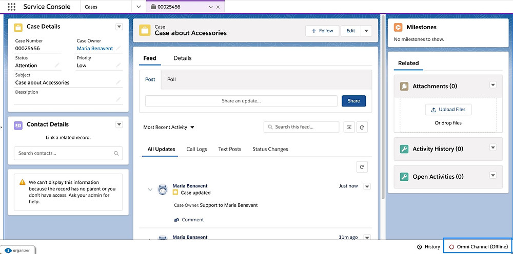Open more actions dropdown next to Edit

(366, 31)
